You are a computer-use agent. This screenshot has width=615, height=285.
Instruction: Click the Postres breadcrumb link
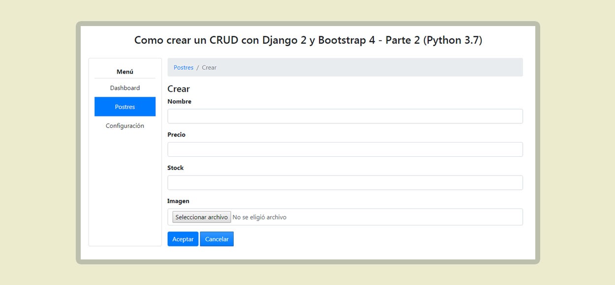pyautogui.click(x=184, y=67)
